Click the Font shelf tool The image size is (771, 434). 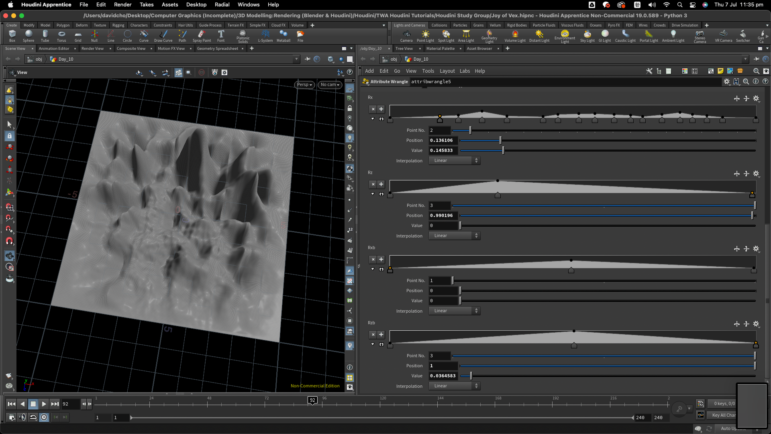click(x=221, y=36)
